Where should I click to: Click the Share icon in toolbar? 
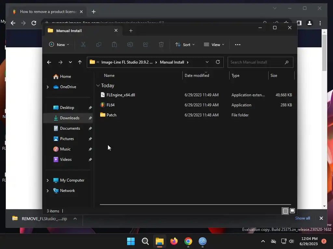146,44
